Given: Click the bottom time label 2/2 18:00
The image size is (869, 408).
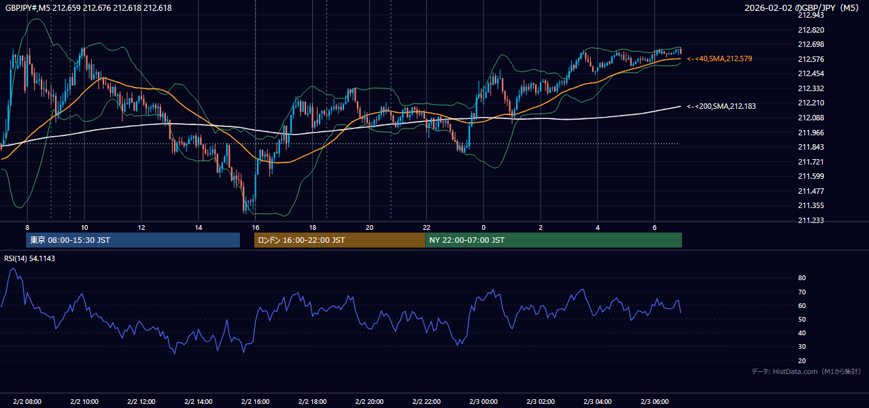Looking at the screenshot, I should pos(313,401).
